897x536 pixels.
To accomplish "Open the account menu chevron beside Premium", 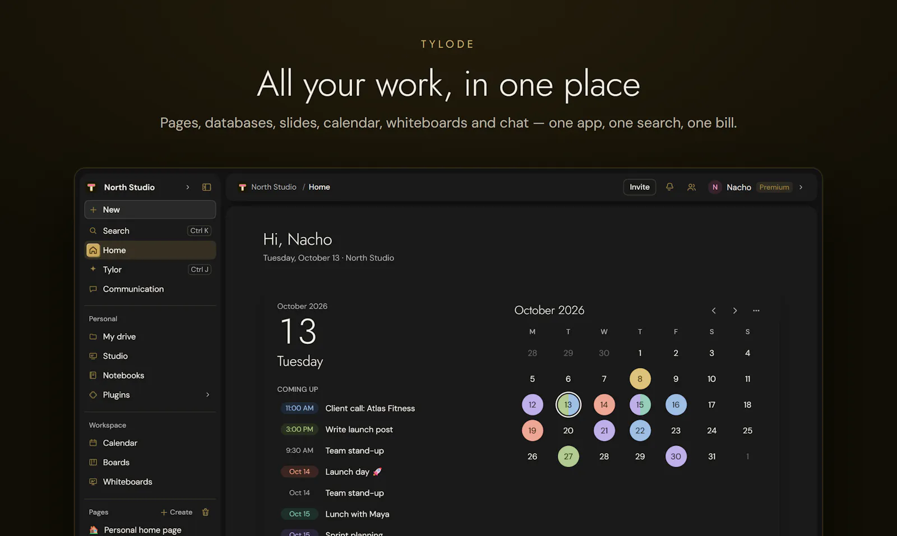I will click(x=801, y=187).
